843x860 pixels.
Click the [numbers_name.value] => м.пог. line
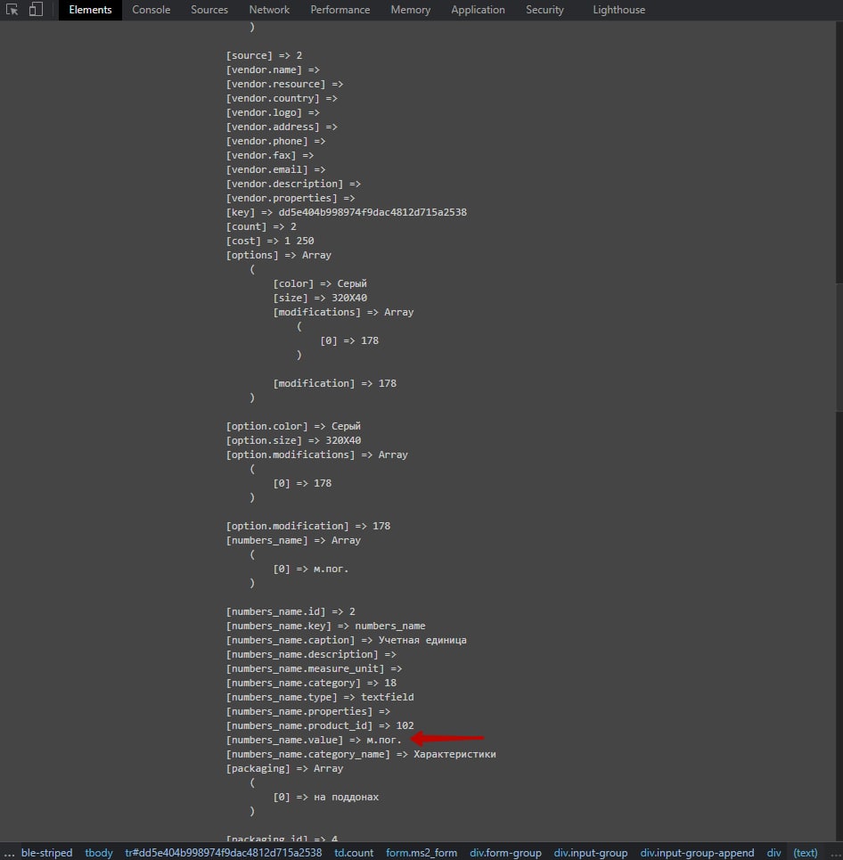[x=314, y=740]
